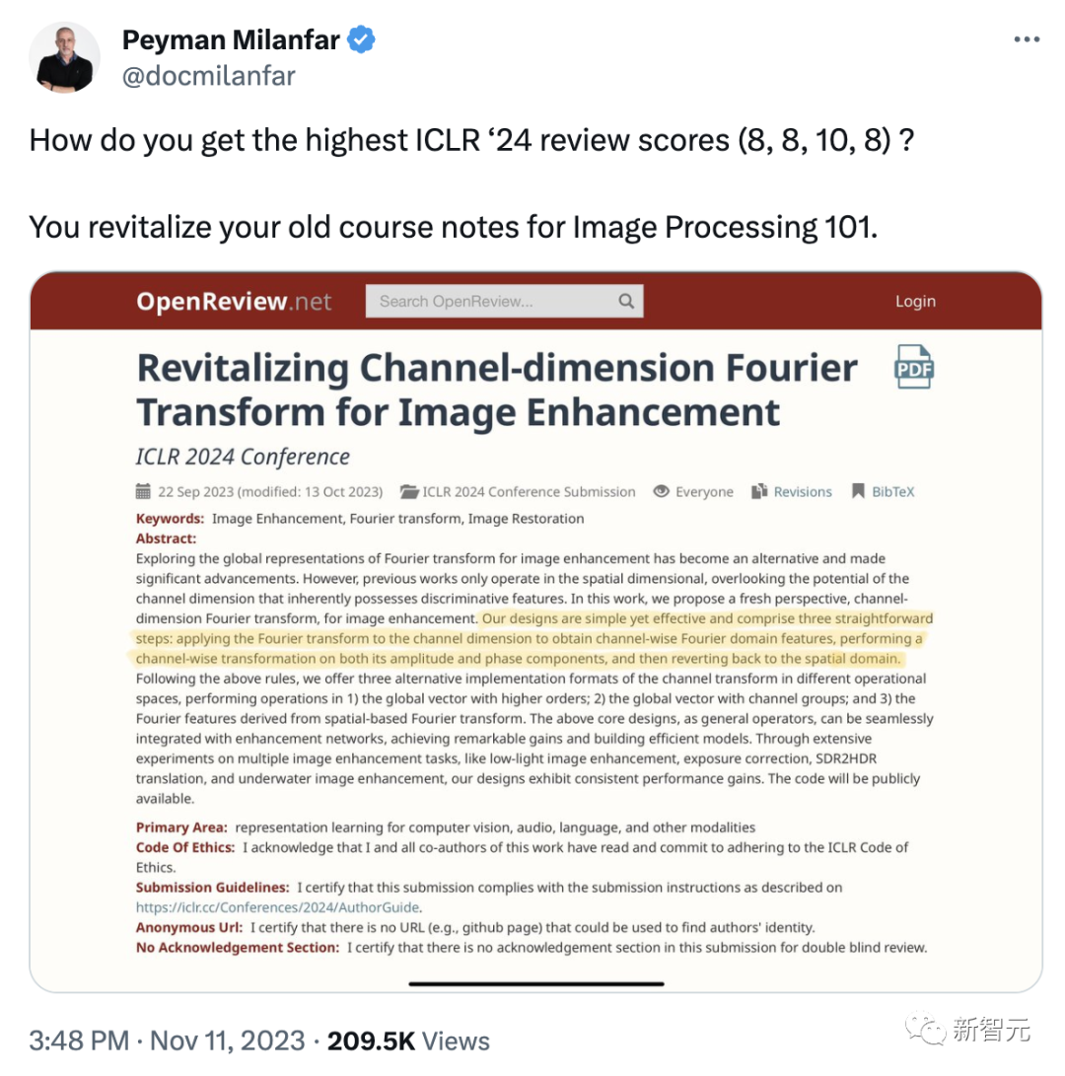1065x1076 pixels.
Task: Click the folder icon beside Conference Submission
Action: pos(408,491)
